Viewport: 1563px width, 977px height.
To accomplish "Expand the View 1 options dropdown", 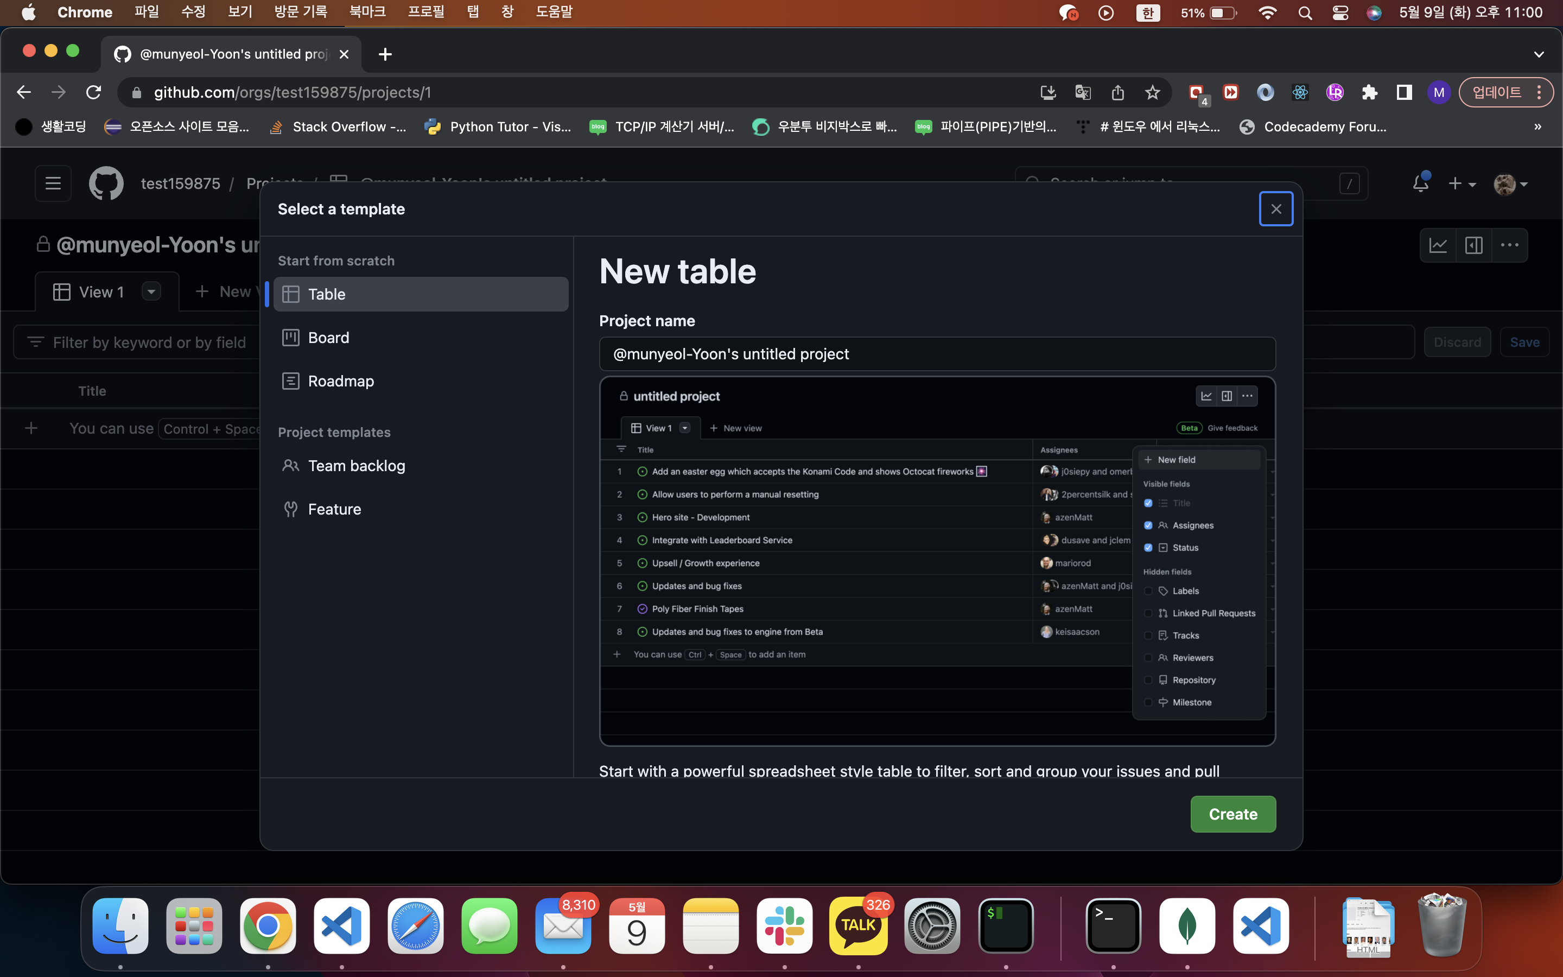I will (x=151, y=292).
